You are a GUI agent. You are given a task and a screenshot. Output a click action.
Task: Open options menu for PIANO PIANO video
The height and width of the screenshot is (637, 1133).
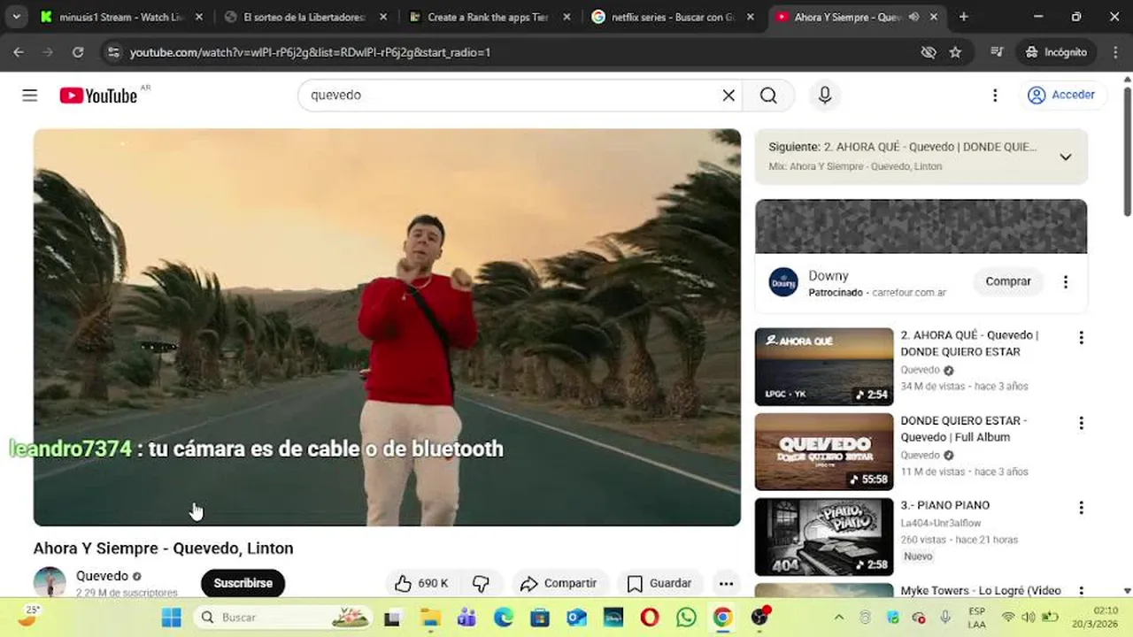[1081, 508]
